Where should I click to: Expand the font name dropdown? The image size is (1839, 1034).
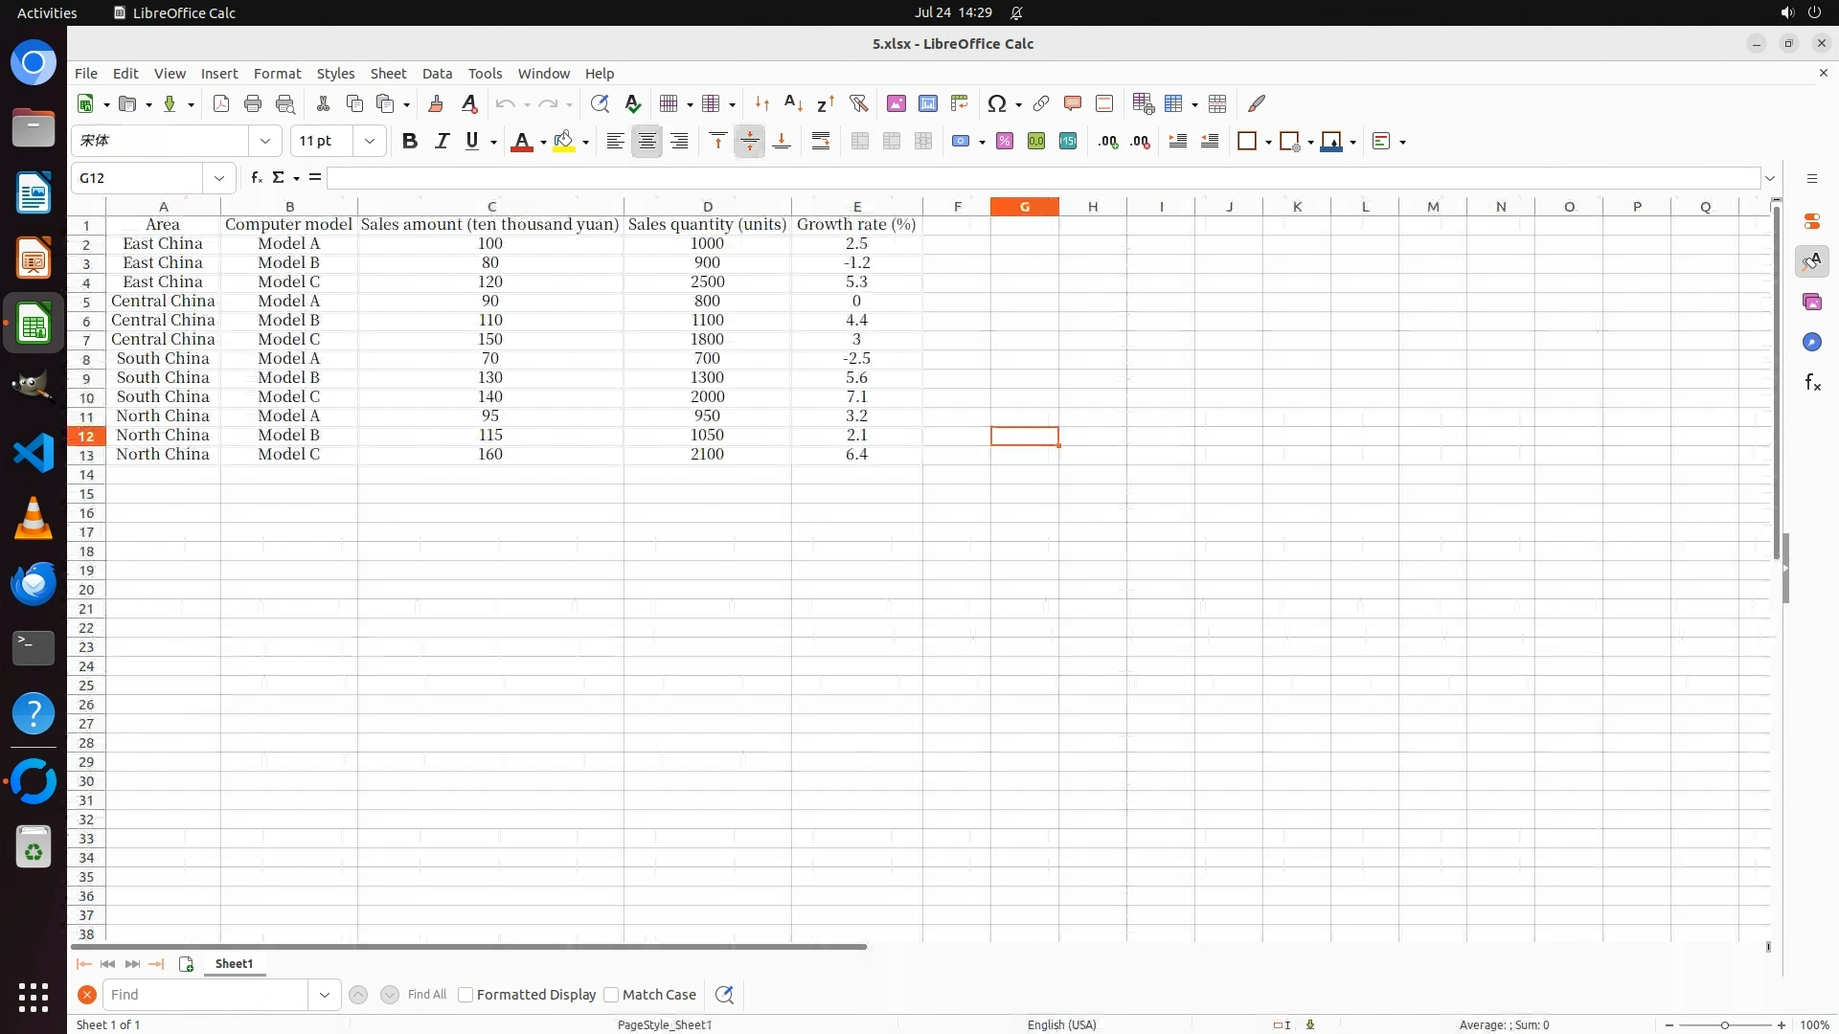265,142
